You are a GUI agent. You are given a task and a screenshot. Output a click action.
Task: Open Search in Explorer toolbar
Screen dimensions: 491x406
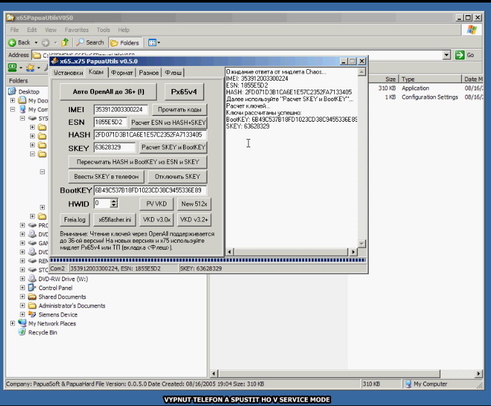tap(90, 42)
